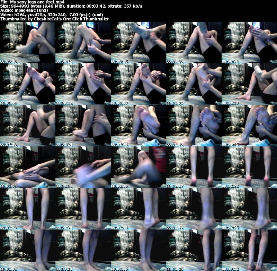
Task: Click the frame at 00:02:38
Action: pos(83,208)
